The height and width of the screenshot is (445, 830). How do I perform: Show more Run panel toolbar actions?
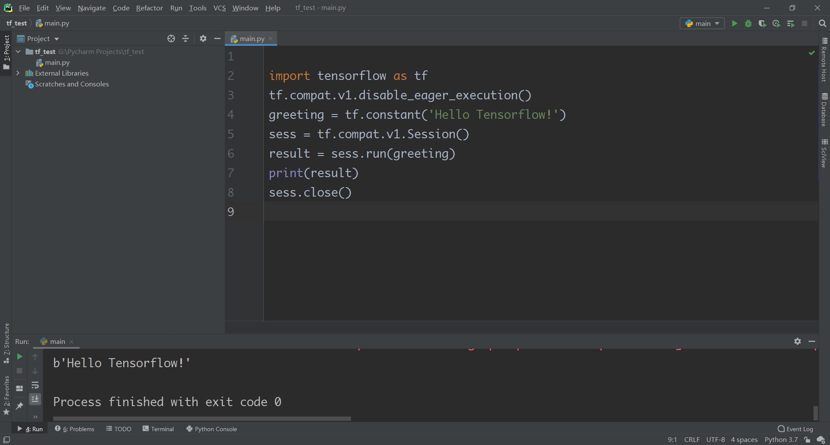pyautogui.click(x=35, y=417)
